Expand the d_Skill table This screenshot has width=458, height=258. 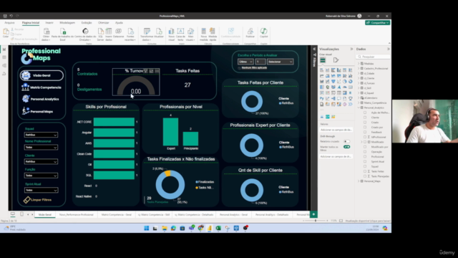(x=359, y=88)
